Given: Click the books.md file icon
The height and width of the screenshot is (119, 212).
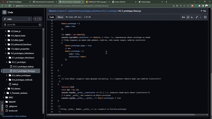Looking at the screenshot, I should coord(7,111).
